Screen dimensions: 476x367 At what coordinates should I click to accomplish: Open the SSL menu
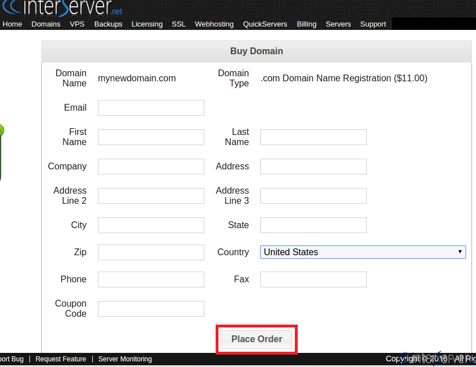click(178, 24)
